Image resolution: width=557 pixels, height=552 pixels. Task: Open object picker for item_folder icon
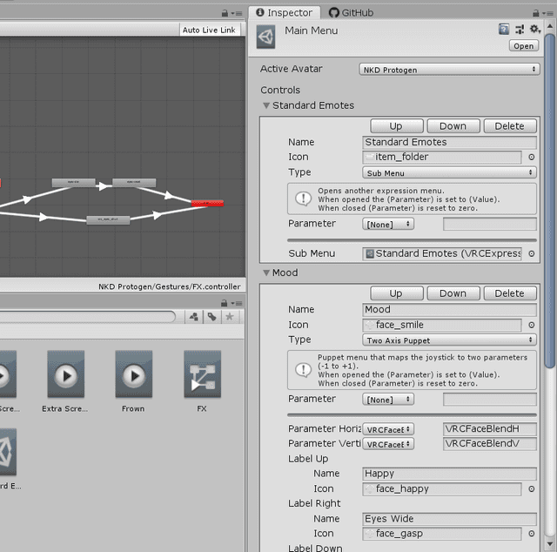coord(532,157)
